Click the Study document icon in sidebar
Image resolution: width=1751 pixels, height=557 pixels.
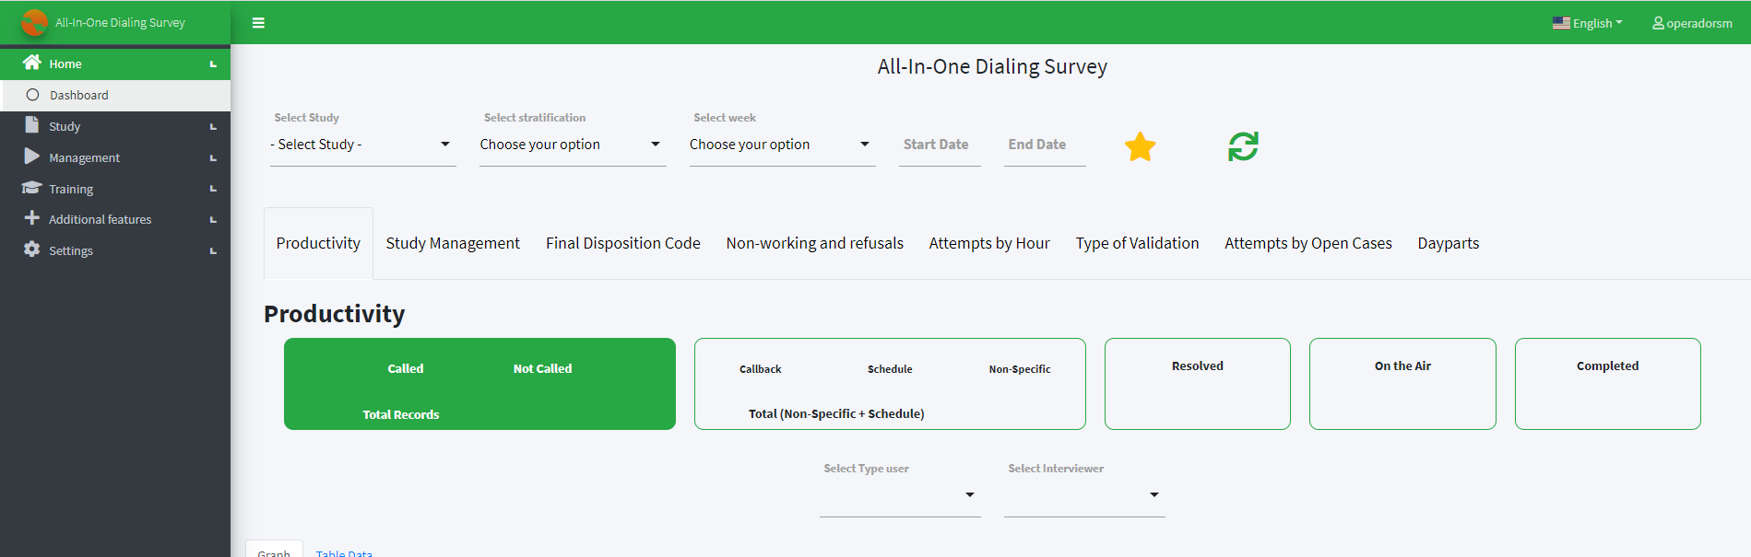[x=32, y=125]
